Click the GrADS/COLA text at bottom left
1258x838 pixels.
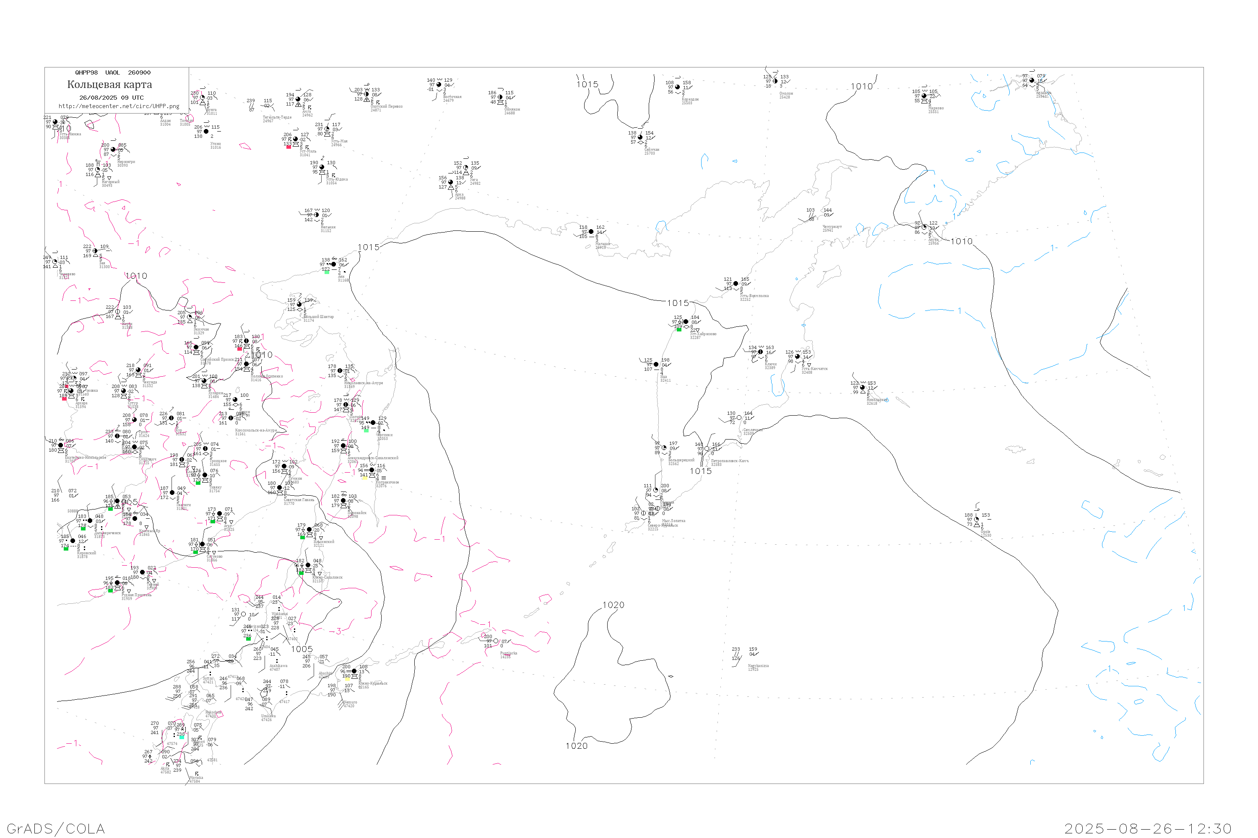tap(56, 828)
